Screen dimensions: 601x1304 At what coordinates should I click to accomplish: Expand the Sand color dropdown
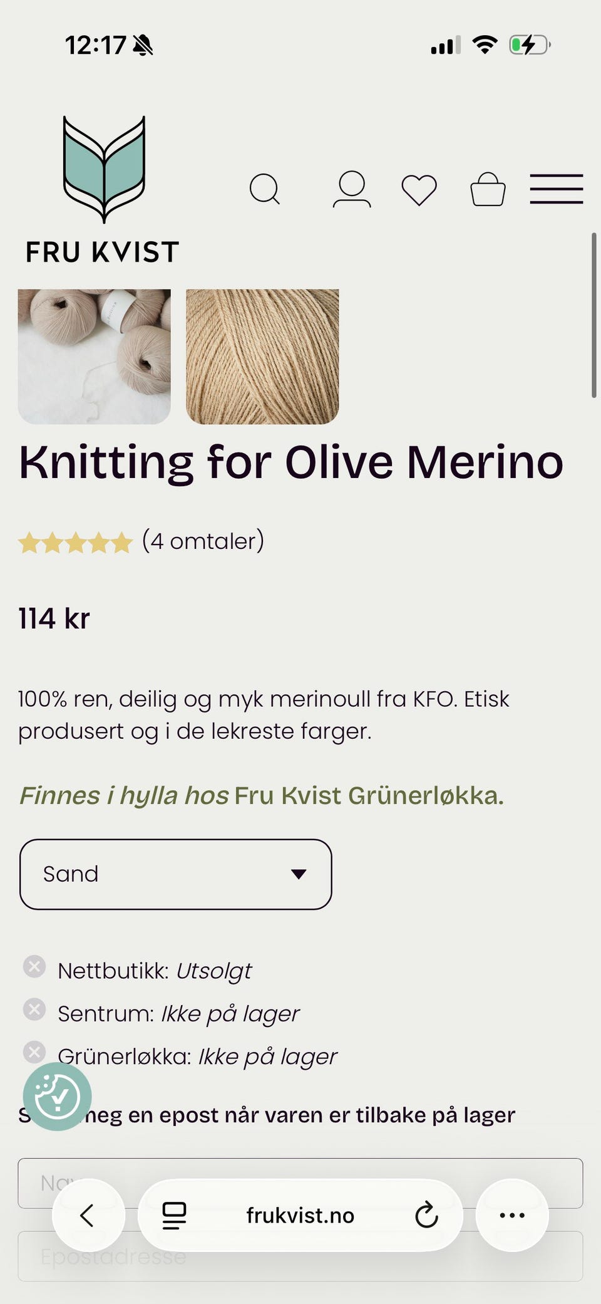[x=175, y=874]
